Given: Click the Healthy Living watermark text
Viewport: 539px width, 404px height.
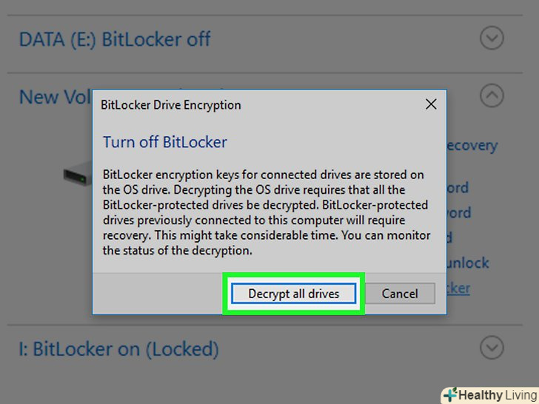Looking at the screenshot, I should pyautogui.click(x=496, y=394).
